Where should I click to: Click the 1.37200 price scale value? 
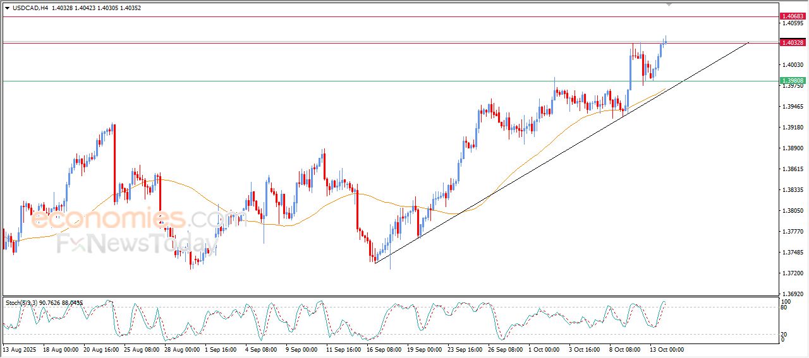tap(793, 273)
